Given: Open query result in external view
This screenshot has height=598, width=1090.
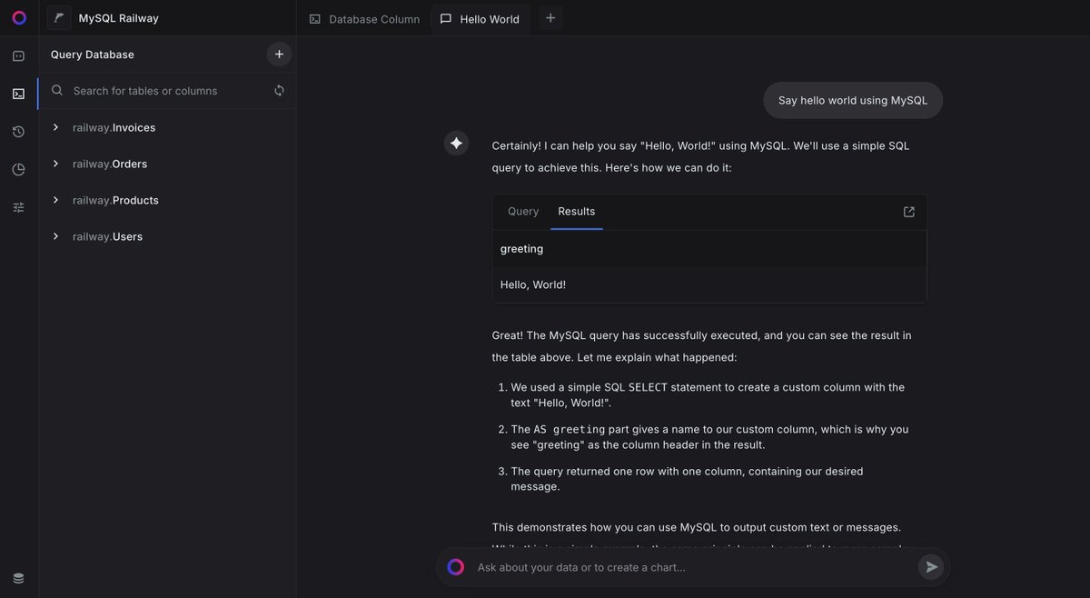Looking at the screenshot, I should click(909, 212).
